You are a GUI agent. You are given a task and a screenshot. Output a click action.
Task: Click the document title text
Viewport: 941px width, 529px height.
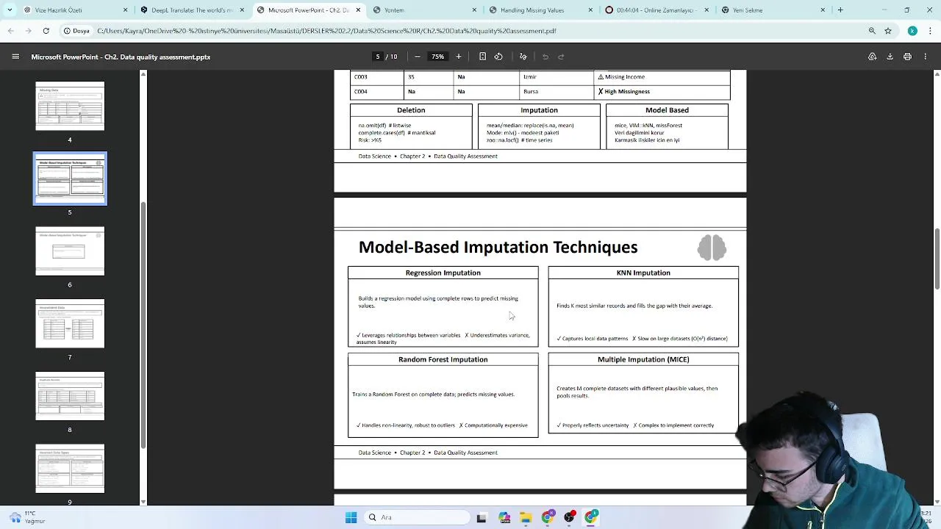[121, 57]
